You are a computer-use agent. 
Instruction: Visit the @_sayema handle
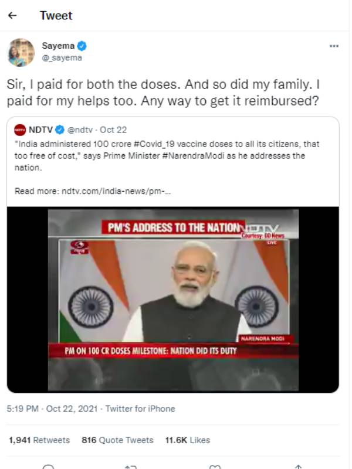click(62, 57)
